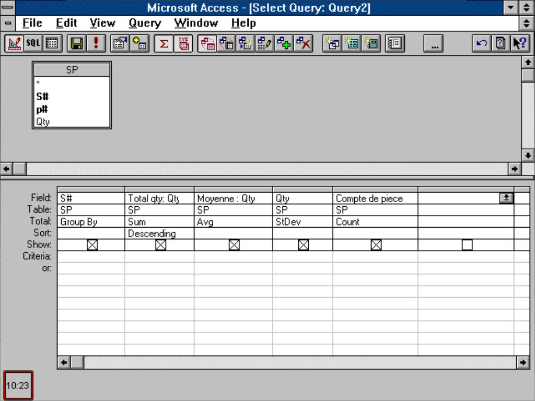
Task: Run the query with red exclamation icon
Action: coord(96,43)
